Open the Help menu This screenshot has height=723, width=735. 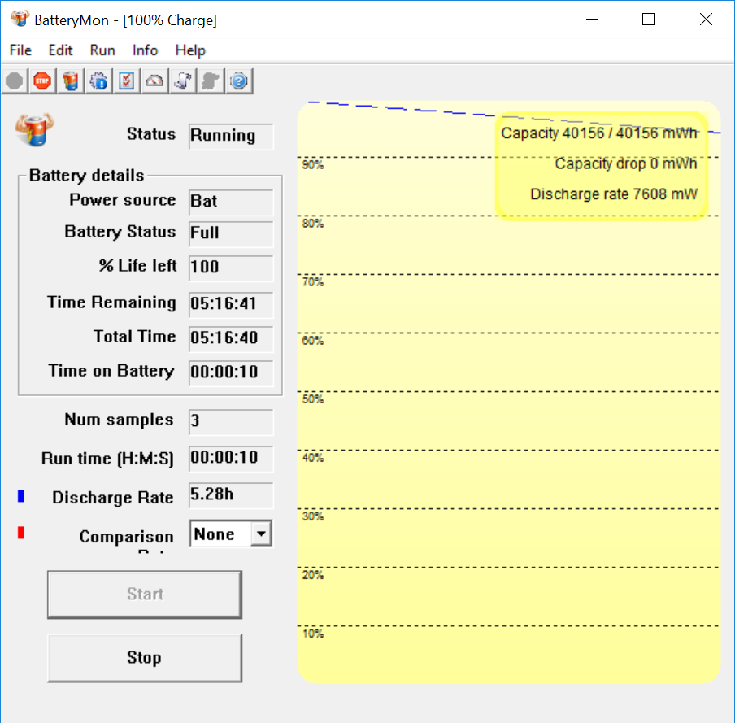pyautogui.click(x=190, y=50)
